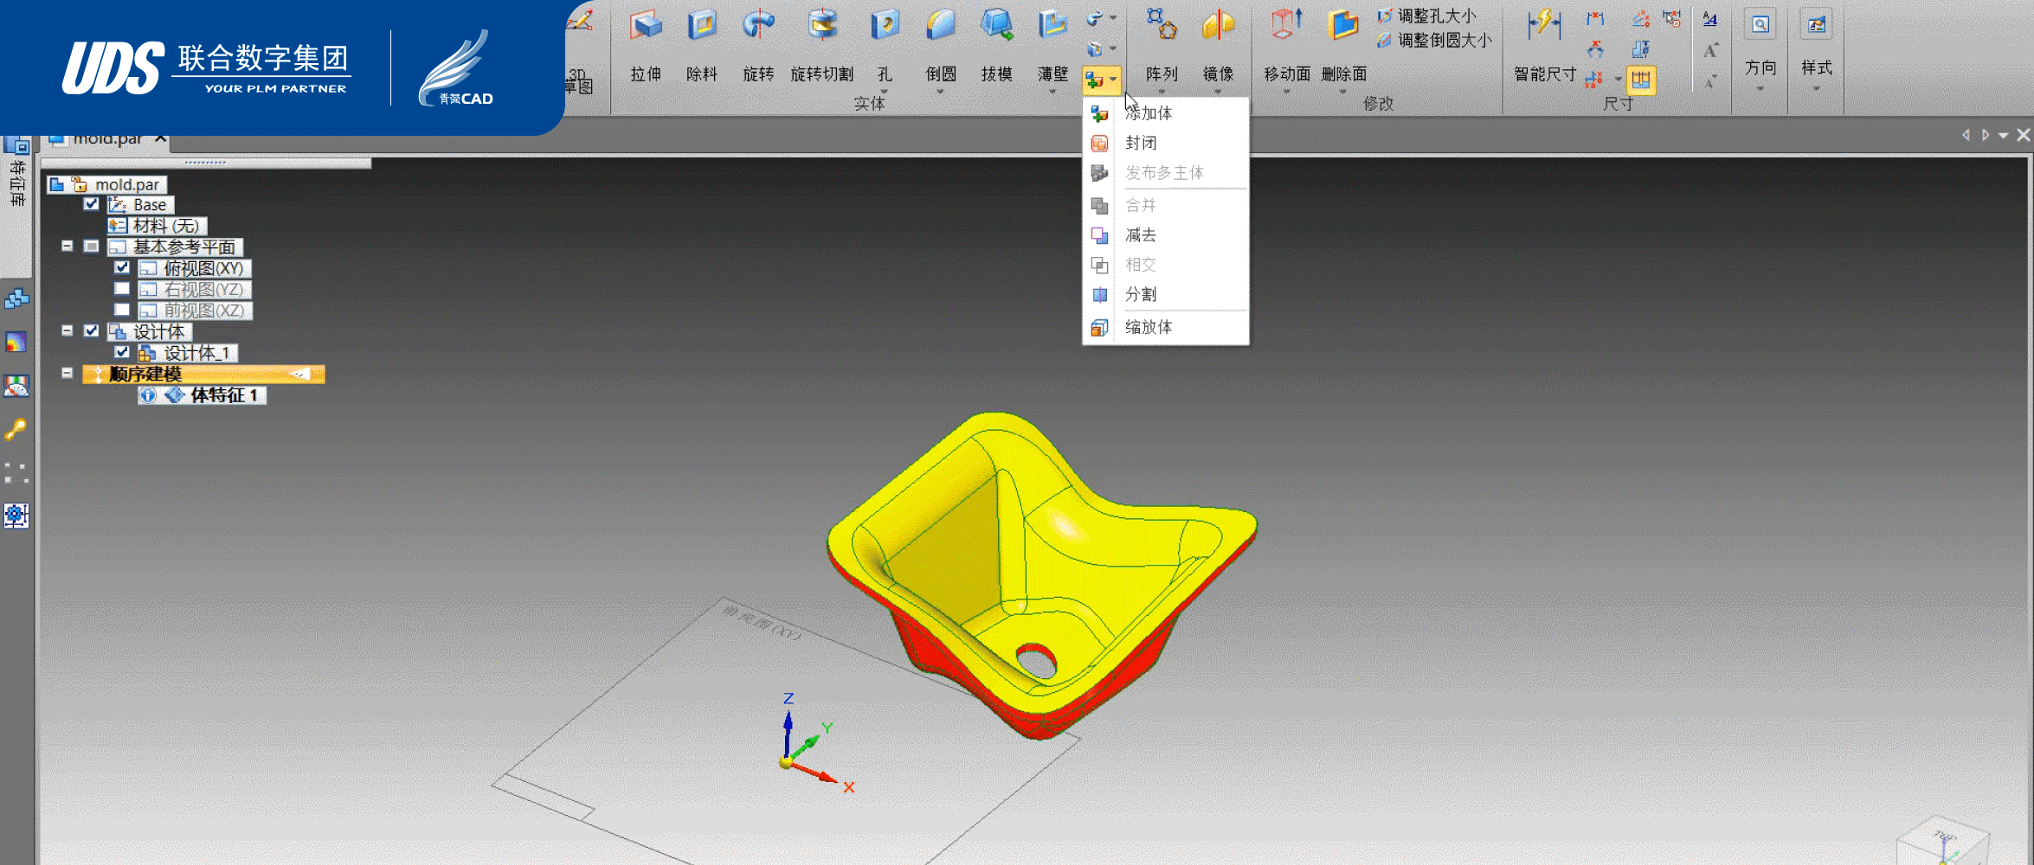Viewport: 2034px width, 865px height.
Task: Click the 镜像 mirror tool icon
Action: (x=1218, y=26)
